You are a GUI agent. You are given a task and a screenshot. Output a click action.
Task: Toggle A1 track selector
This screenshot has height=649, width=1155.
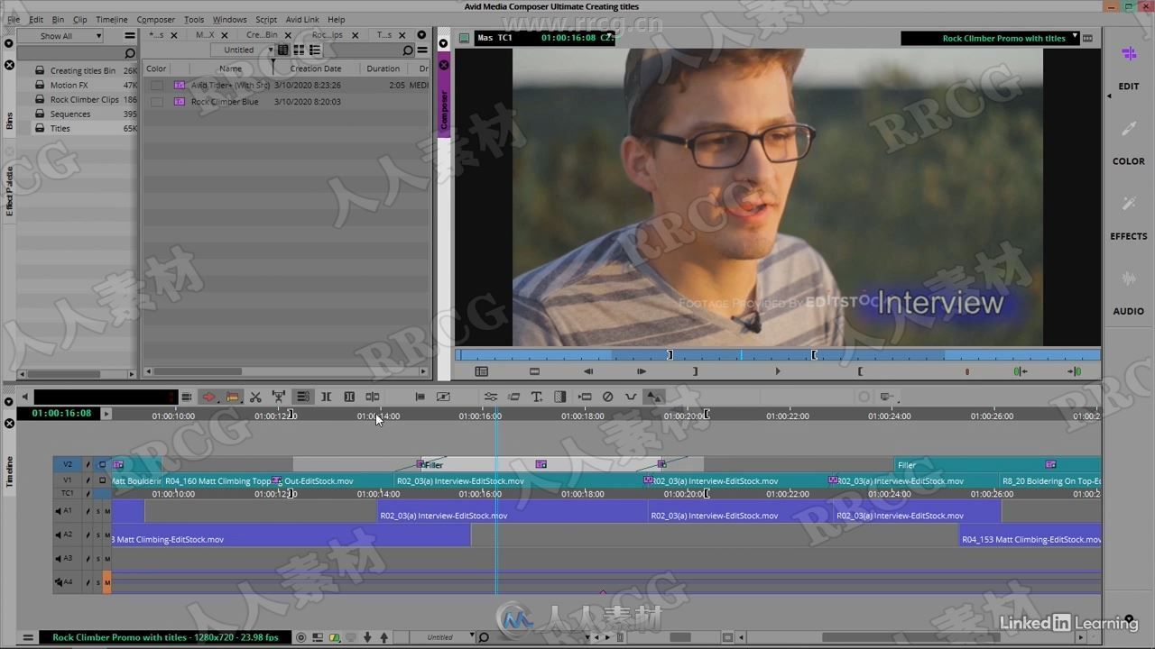[67, 511]
